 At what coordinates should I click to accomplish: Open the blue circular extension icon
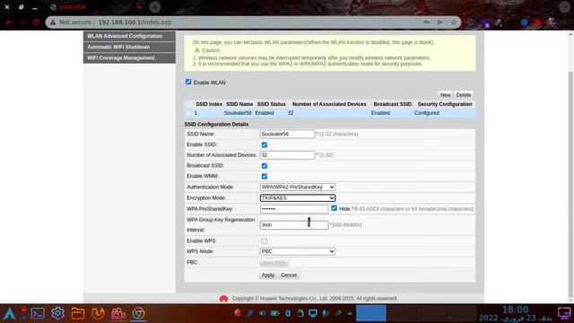pyautogui.click(x=524, y=22)
